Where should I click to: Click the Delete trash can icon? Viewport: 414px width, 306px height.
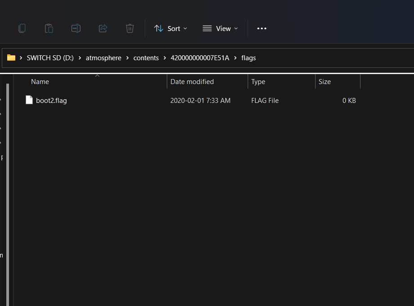tap(129, 28)
